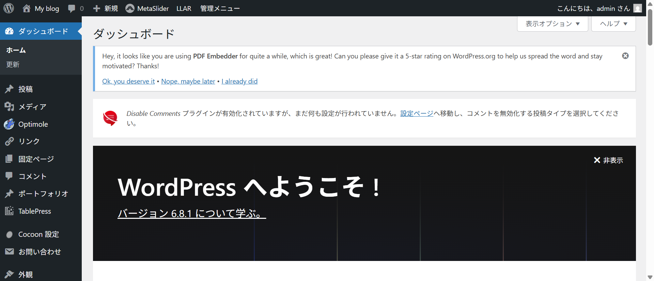The height and width of the screenshot is (281, 654).
Task: Click the admin user avatar
Action: tap(637, 8)
